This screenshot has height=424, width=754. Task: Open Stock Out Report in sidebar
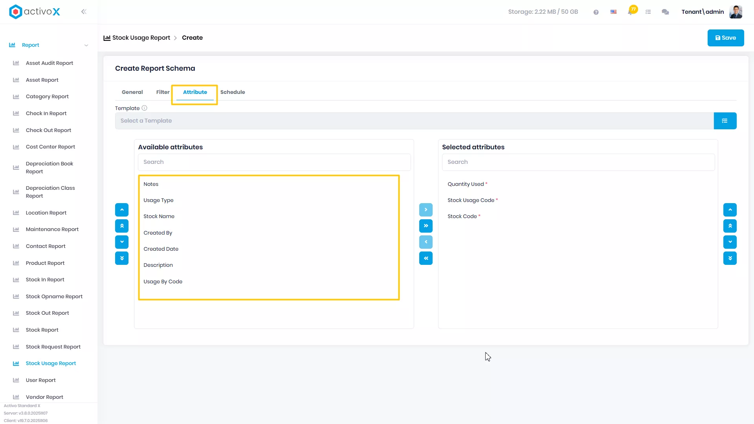pyautogui.click(x=48, y=313)
